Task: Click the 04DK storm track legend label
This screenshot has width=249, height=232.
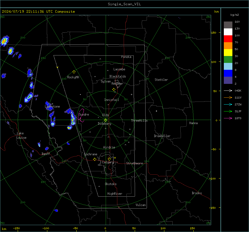Action: (238, 90)
